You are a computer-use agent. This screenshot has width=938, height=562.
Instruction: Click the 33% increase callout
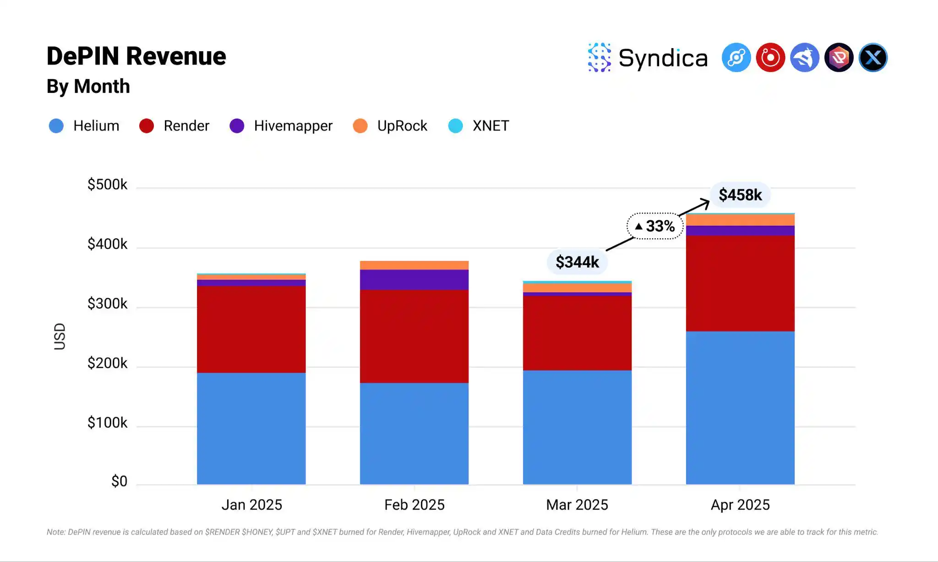pos(655,226)
